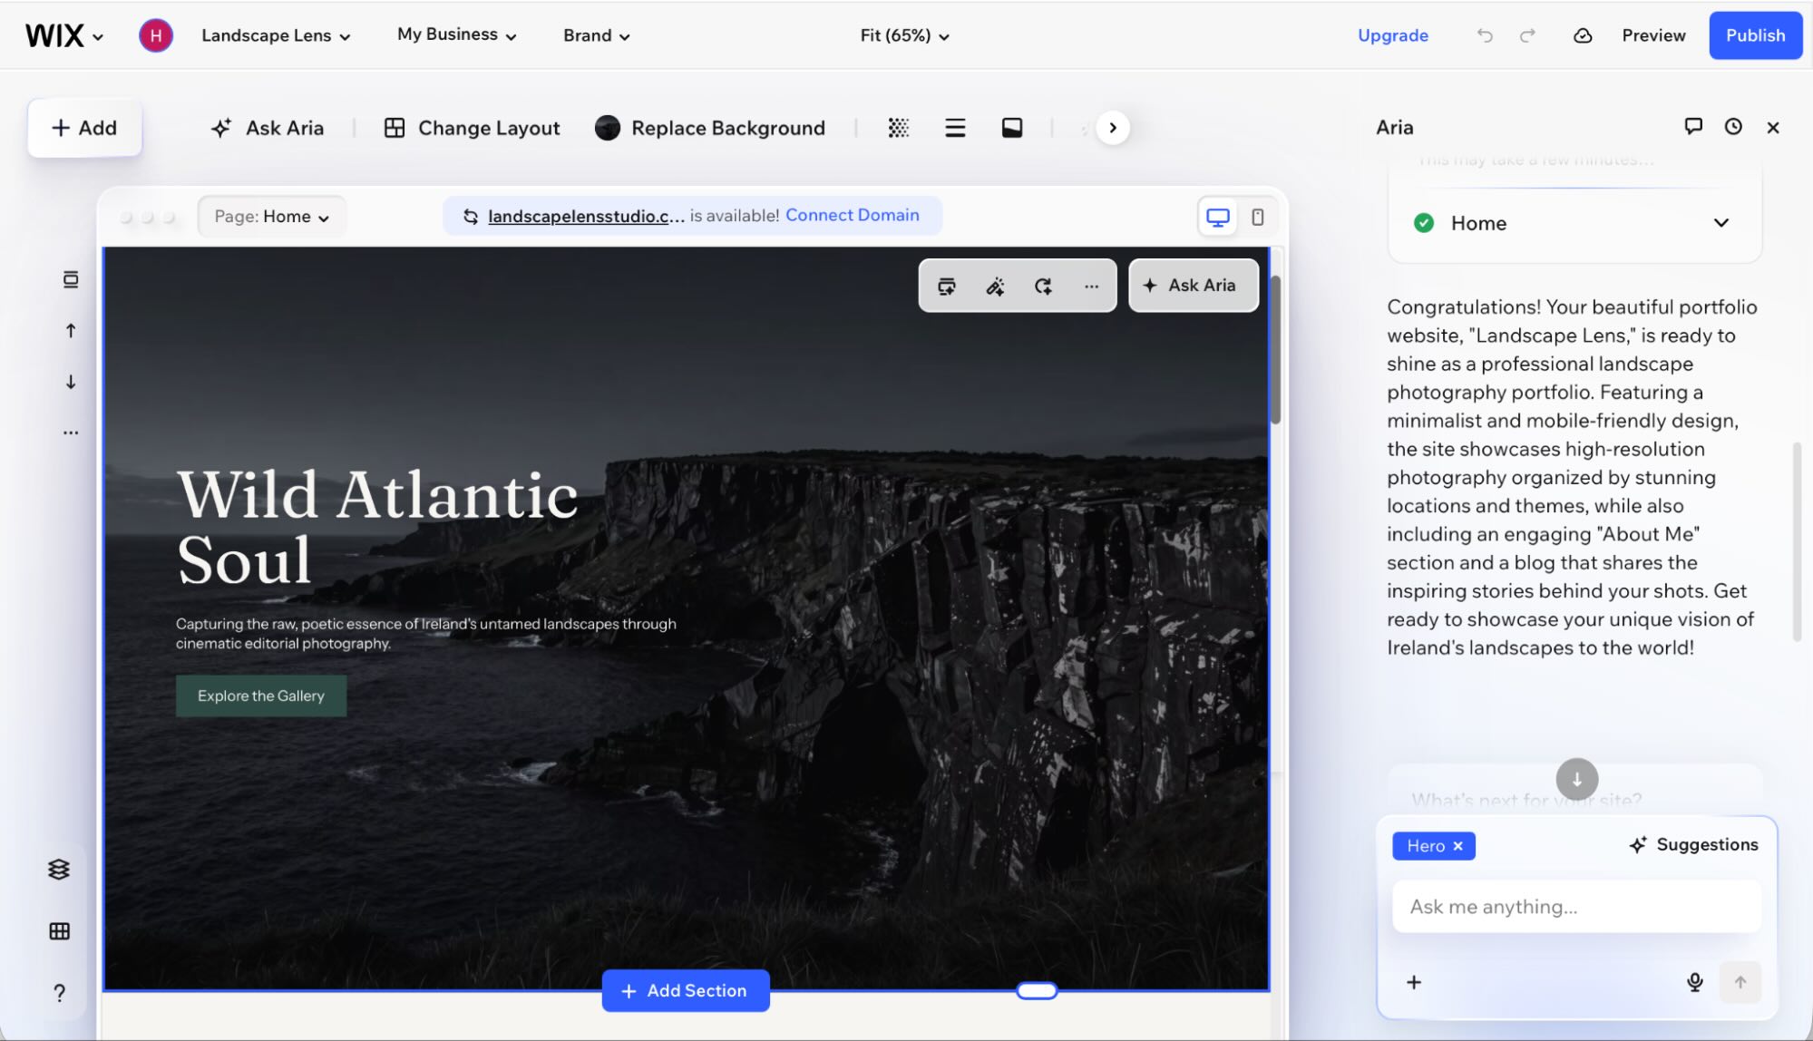This screenshot has height=1041, width=1813.
Task: Open Aria chat conversations icon
Action: [x=1692, y=127]
